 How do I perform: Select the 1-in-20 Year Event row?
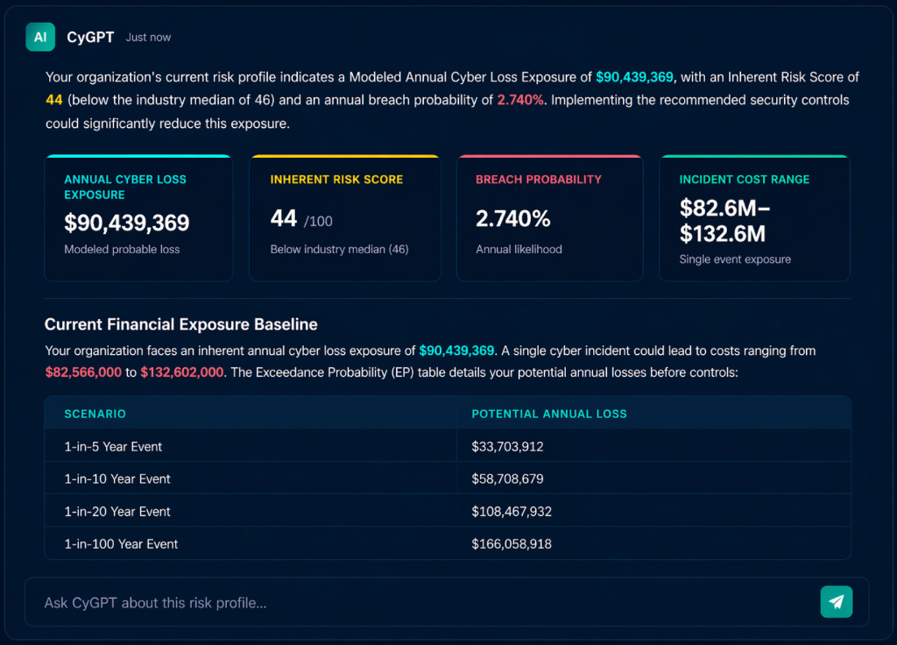(x=448, y=511)
